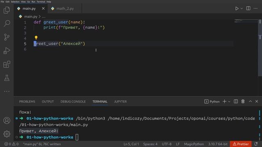Click main.py in the breadcrumb
Viewport: 262px width, 147px height.
[31, 16]
